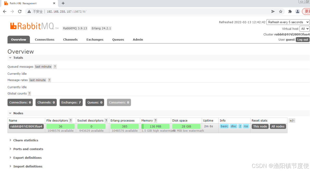
Task: Open help for Socket descriptors column
Action: click(106, 121)
